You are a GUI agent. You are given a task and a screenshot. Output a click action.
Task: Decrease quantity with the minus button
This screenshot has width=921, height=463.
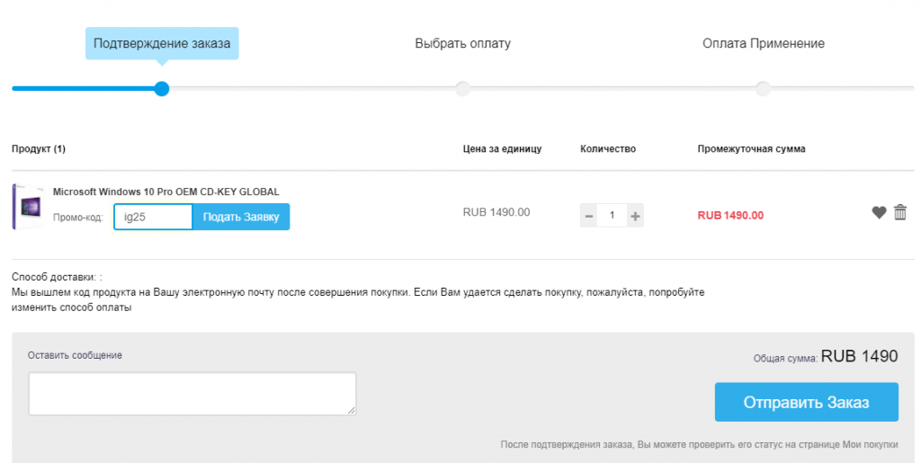589,216
